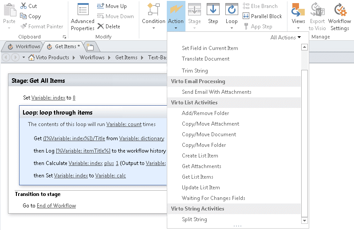
Task: Click the Variable: itemTitle link
Action: pyautogui.click(x=83, y=151)
